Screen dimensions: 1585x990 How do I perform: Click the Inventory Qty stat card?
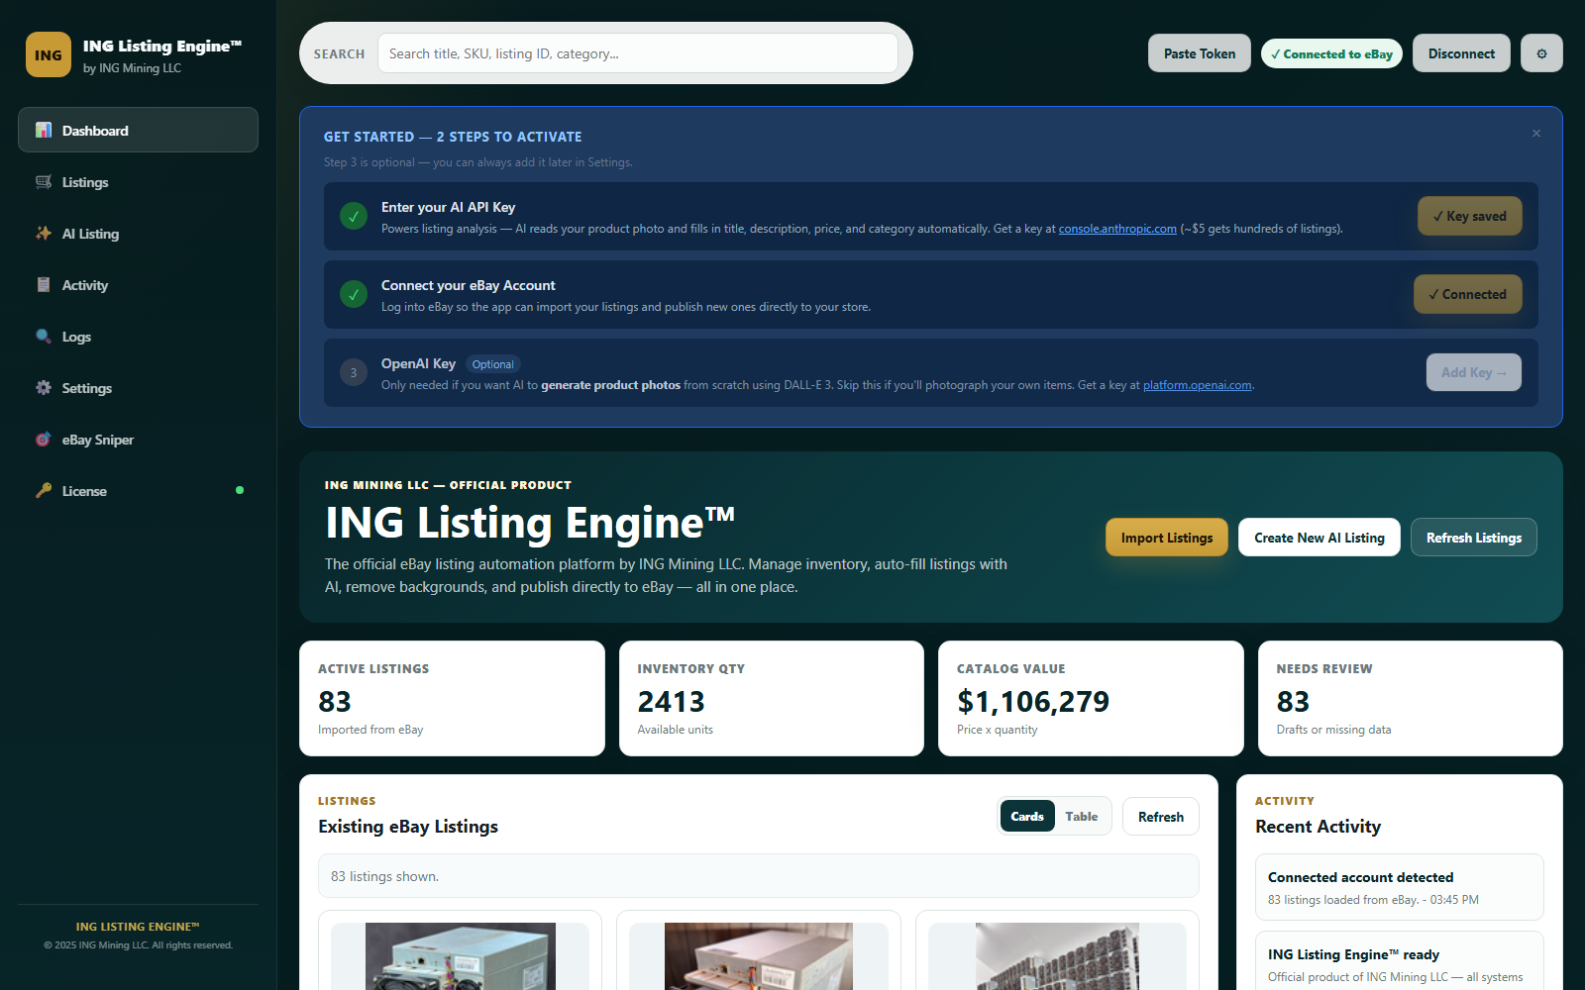coord(772,698)
